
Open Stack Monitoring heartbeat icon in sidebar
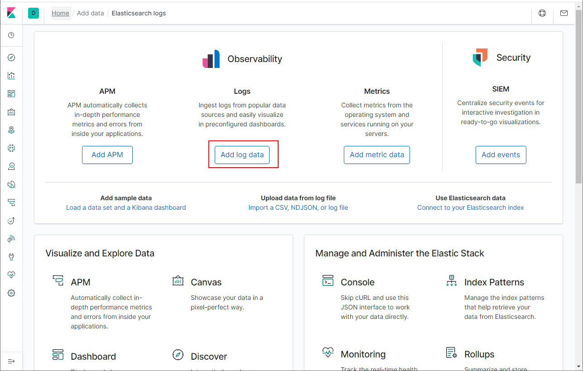tap(11, 275)
